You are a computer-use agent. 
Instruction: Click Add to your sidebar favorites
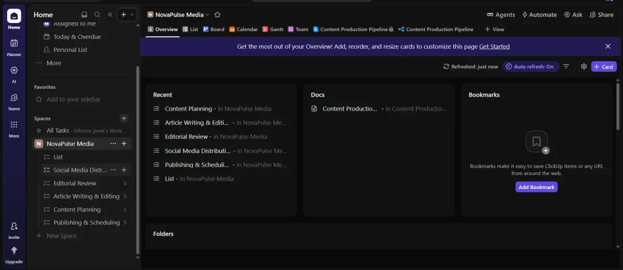73,99
